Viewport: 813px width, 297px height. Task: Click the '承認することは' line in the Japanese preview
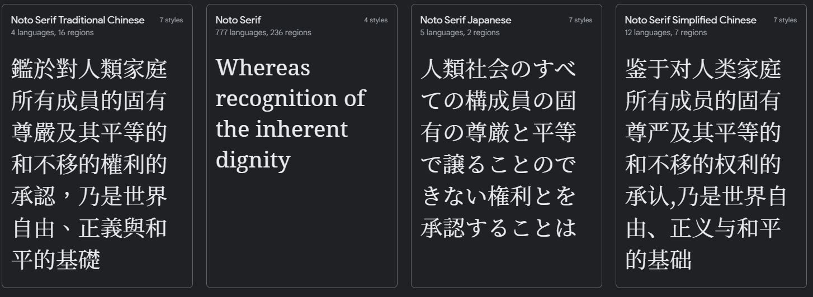(498, 228)
